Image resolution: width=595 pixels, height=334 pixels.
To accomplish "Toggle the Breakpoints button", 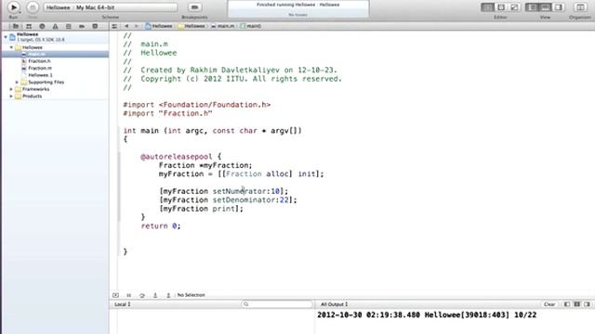I will [x=194, y=7].
